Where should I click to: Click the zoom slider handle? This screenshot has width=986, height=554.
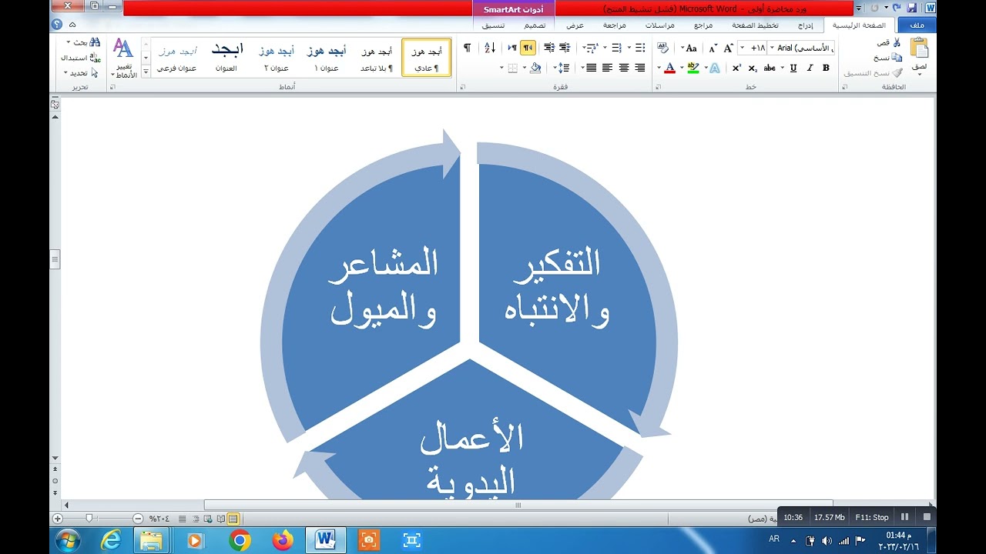coord(89,519)
